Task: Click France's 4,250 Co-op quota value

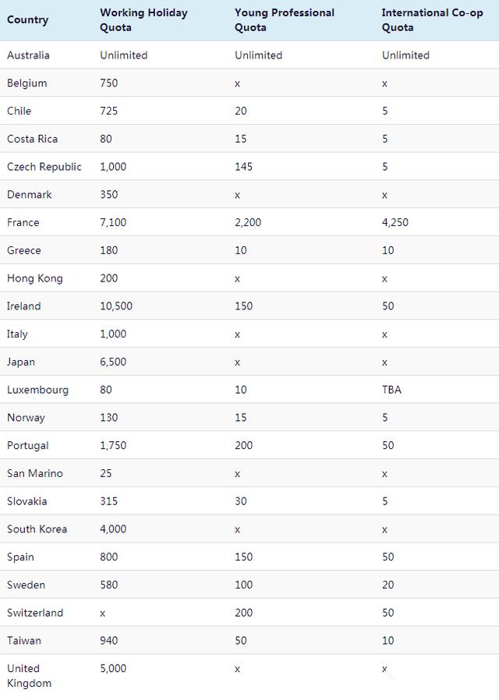Action: click(x=395, y=223)
